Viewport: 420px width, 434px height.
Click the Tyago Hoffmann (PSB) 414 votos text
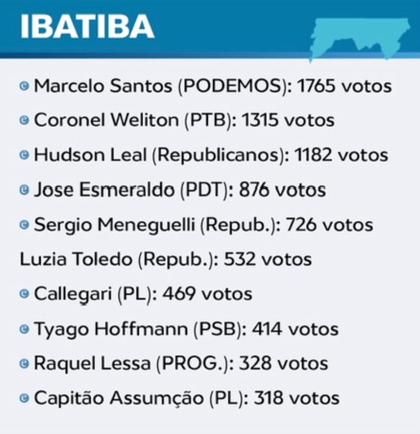coord(186,329)
